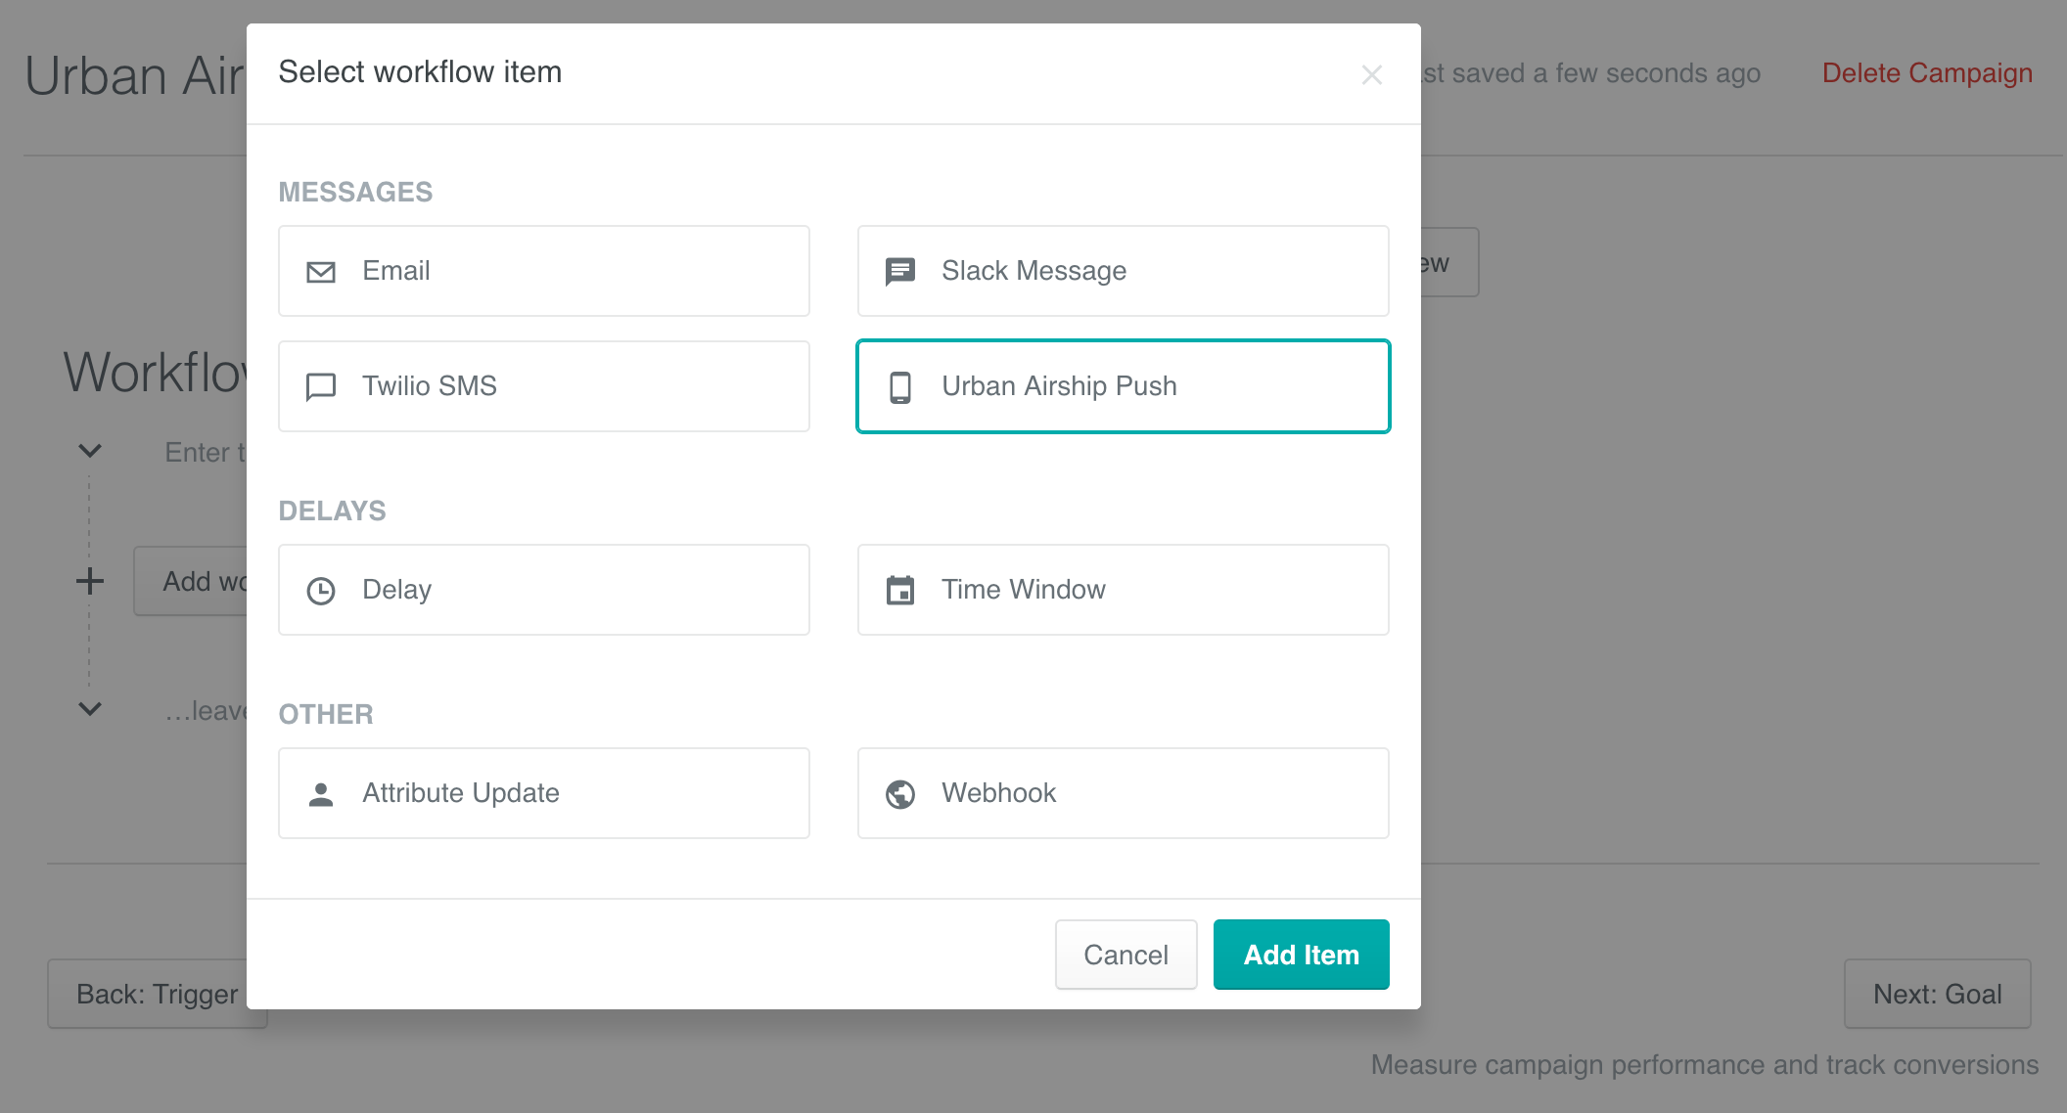Image resolution: width=2067 pixels, height=1113 pixels.
Task: Click the Attribute Update person icon
Action: pyautogui.click(x=321, y=794)
